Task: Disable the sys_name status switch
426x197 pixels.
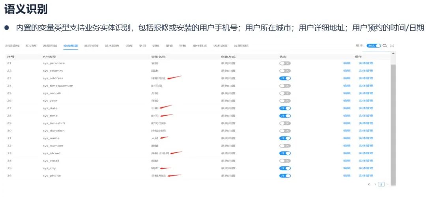Action: click(x=285, y=138)
